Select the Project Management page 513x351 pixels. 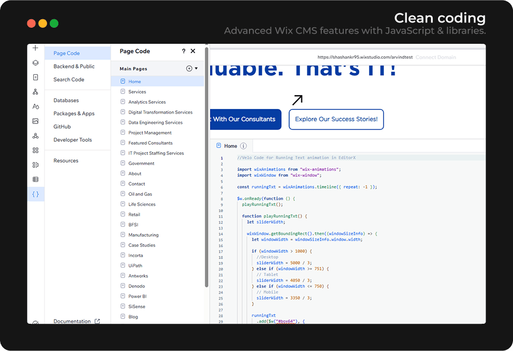coord(157,132)
